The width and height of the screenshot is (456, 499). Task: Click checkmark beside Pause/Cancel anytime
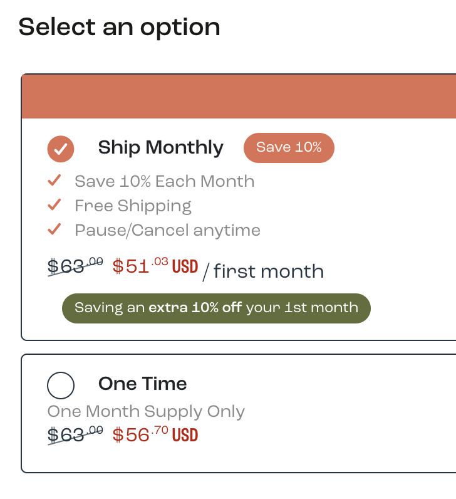(54, 229)
